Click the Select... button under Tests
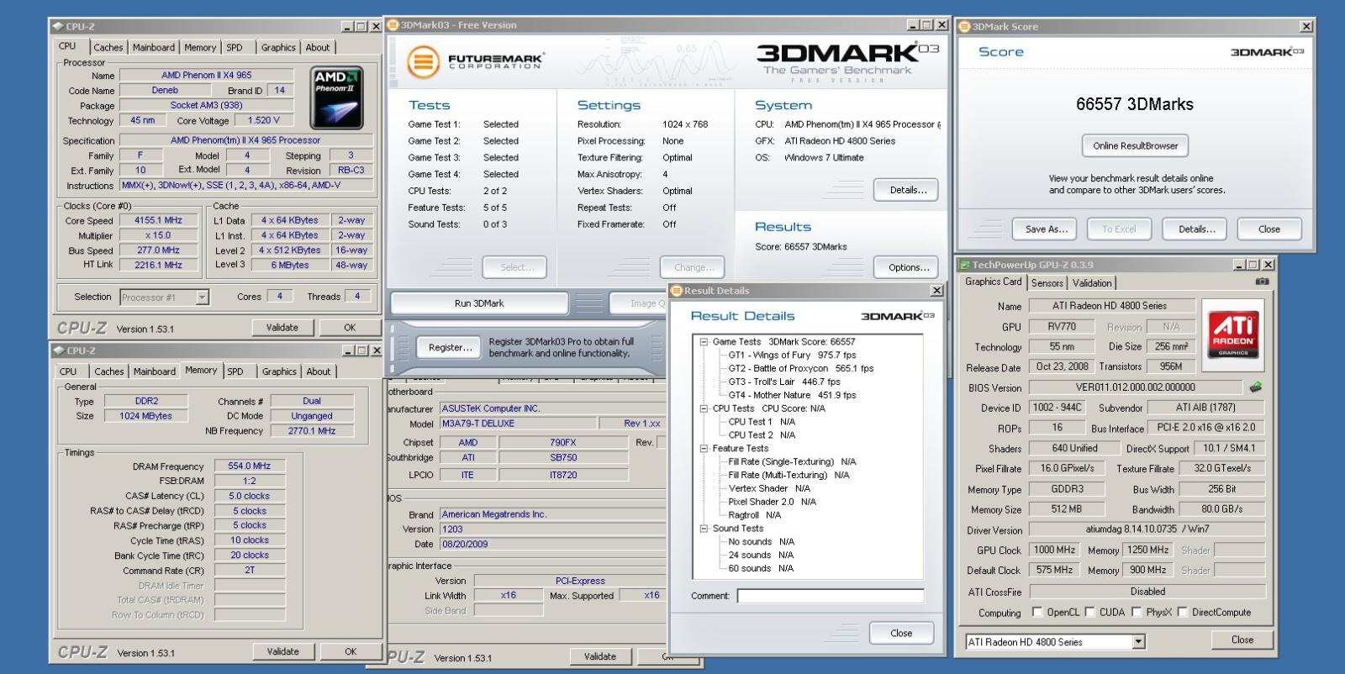This screenshot has height=674, width=1345. 514,267
